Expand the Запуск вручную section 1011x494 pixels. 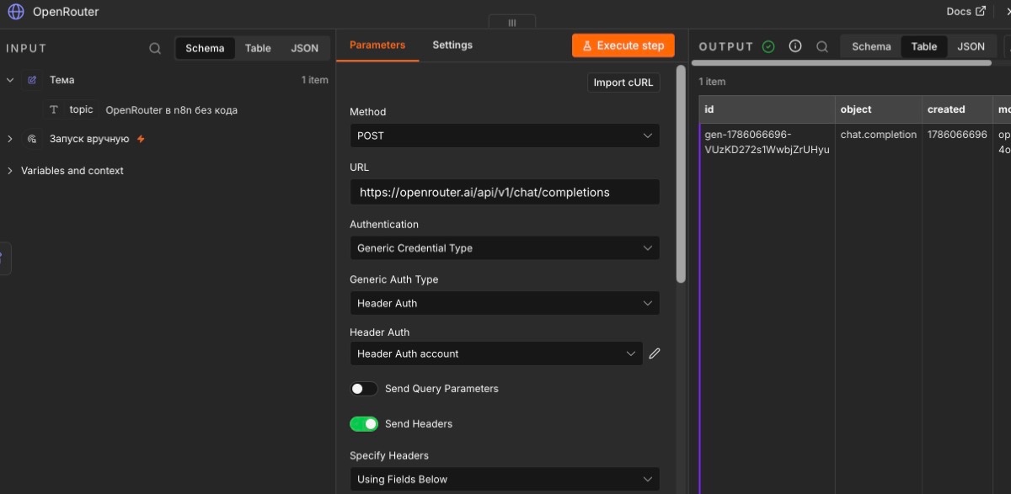10,139
